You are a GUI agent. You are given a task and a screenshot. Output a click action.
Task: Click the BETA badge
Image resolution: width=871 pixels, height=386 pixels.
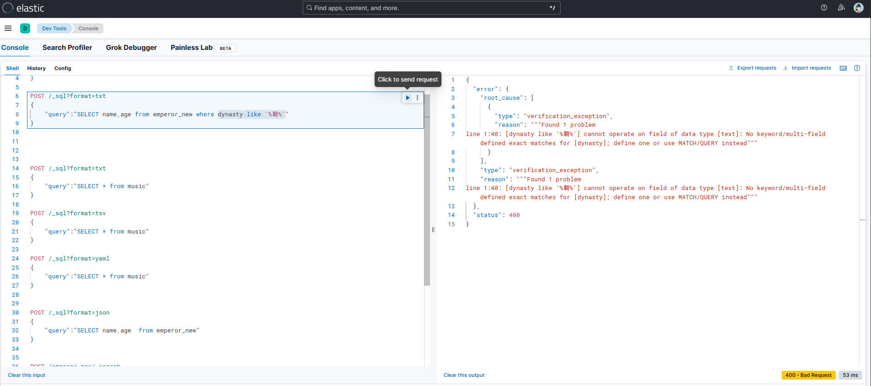pyautogui.click(x=226, y=48)
